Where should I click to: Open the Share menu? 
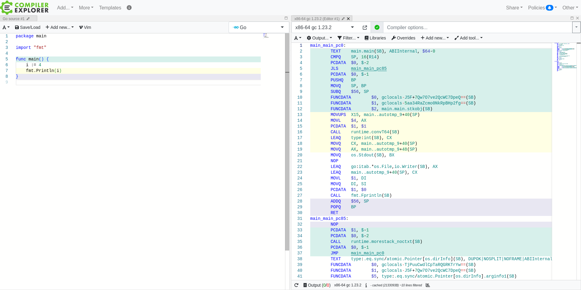coord(514,8)
